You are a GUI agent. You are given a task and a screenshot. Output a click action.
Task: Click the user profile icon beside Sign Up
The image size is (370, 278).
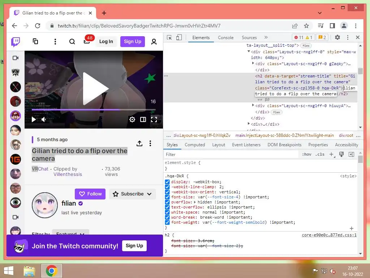(154, 42)
